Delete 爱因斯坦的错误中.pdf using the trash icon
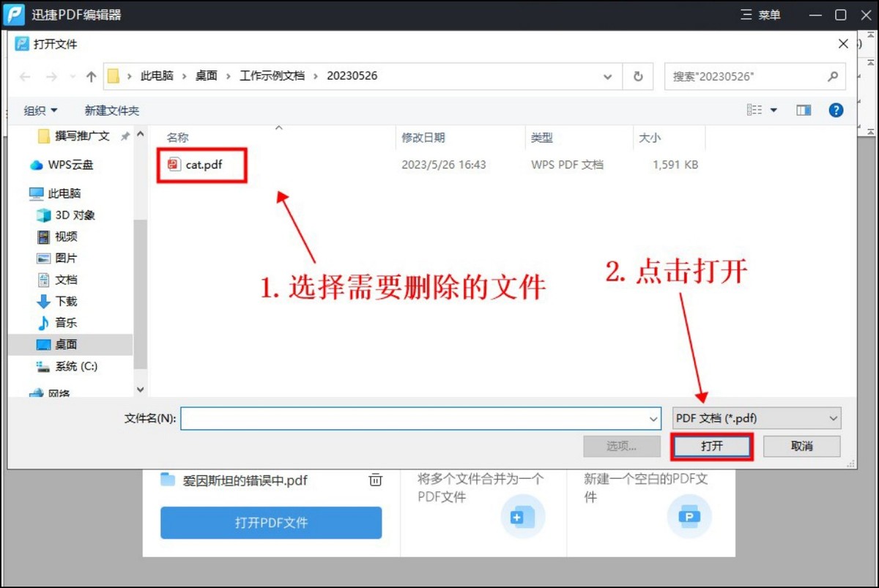This screenshot has height=588, width=879. [375, 480]
